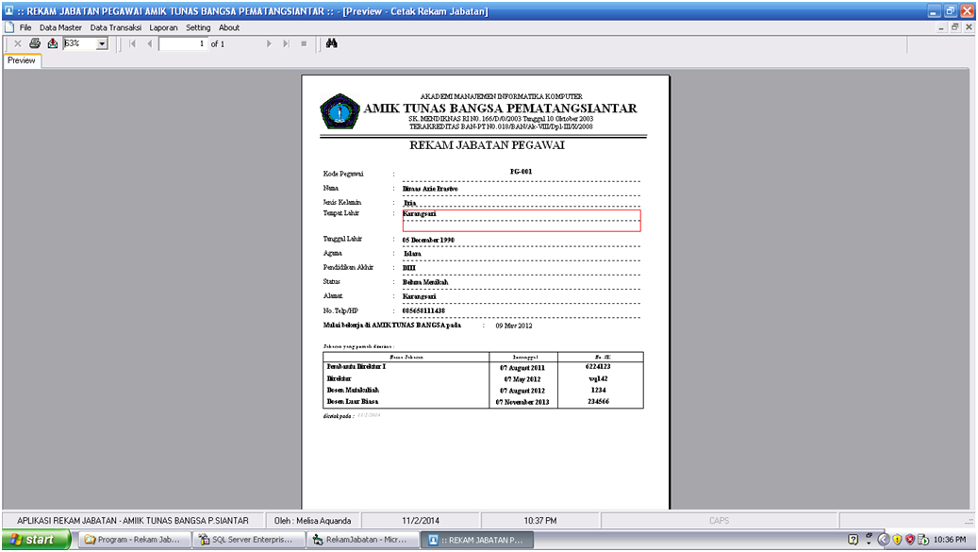The width and height of the screenshot is (978, 552).
Task: Go to previous page arrow icon
Action: (x=150, y=43)
